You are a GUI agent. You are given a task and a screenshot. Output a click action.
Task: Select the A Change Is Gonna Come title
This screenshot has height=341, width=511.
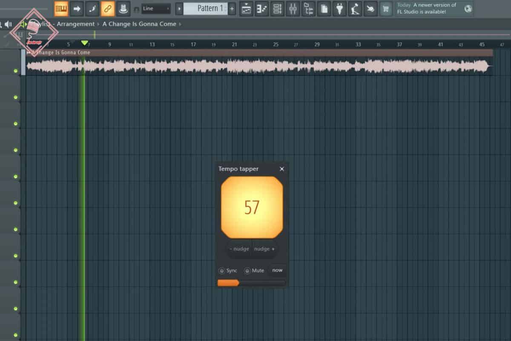(139, 24)
